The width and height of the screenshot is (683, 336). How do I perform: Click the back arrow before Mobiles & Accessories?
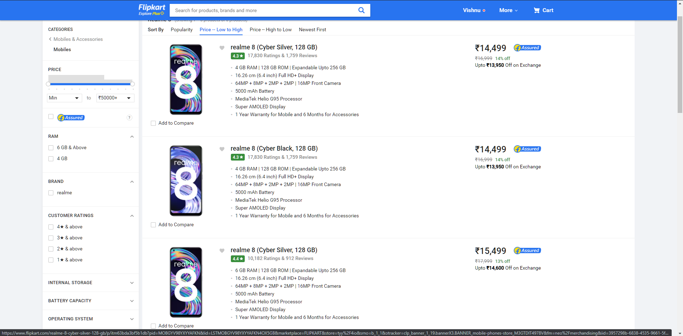coord(50,39)
